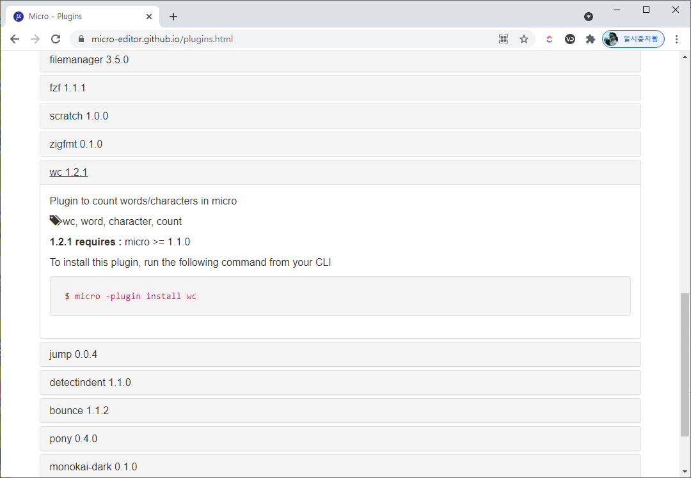Click the scrollbar up arrow
This screenshot has width=691, height=478.
point(685,57)
